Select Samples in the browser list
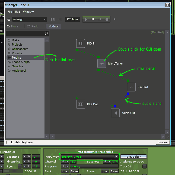 pyautogui.click(x=25, y=66)
